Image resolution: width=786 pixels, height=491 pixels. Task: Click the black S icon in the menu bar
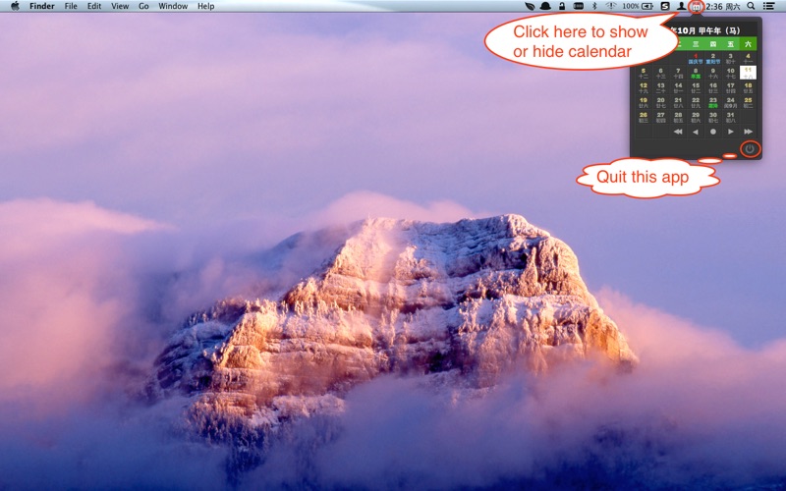(665, 6)
